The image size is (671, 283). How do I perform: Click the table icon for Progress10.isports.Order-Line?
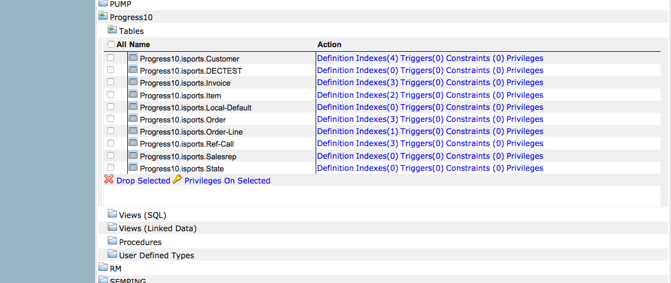(133, 131)
